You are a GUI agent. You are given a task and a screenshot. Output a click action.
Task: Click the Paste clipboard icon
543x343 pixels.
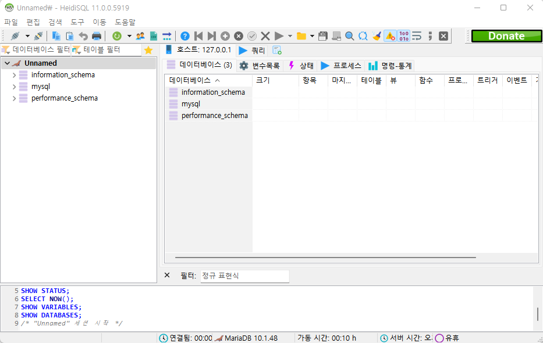(70, 36)
